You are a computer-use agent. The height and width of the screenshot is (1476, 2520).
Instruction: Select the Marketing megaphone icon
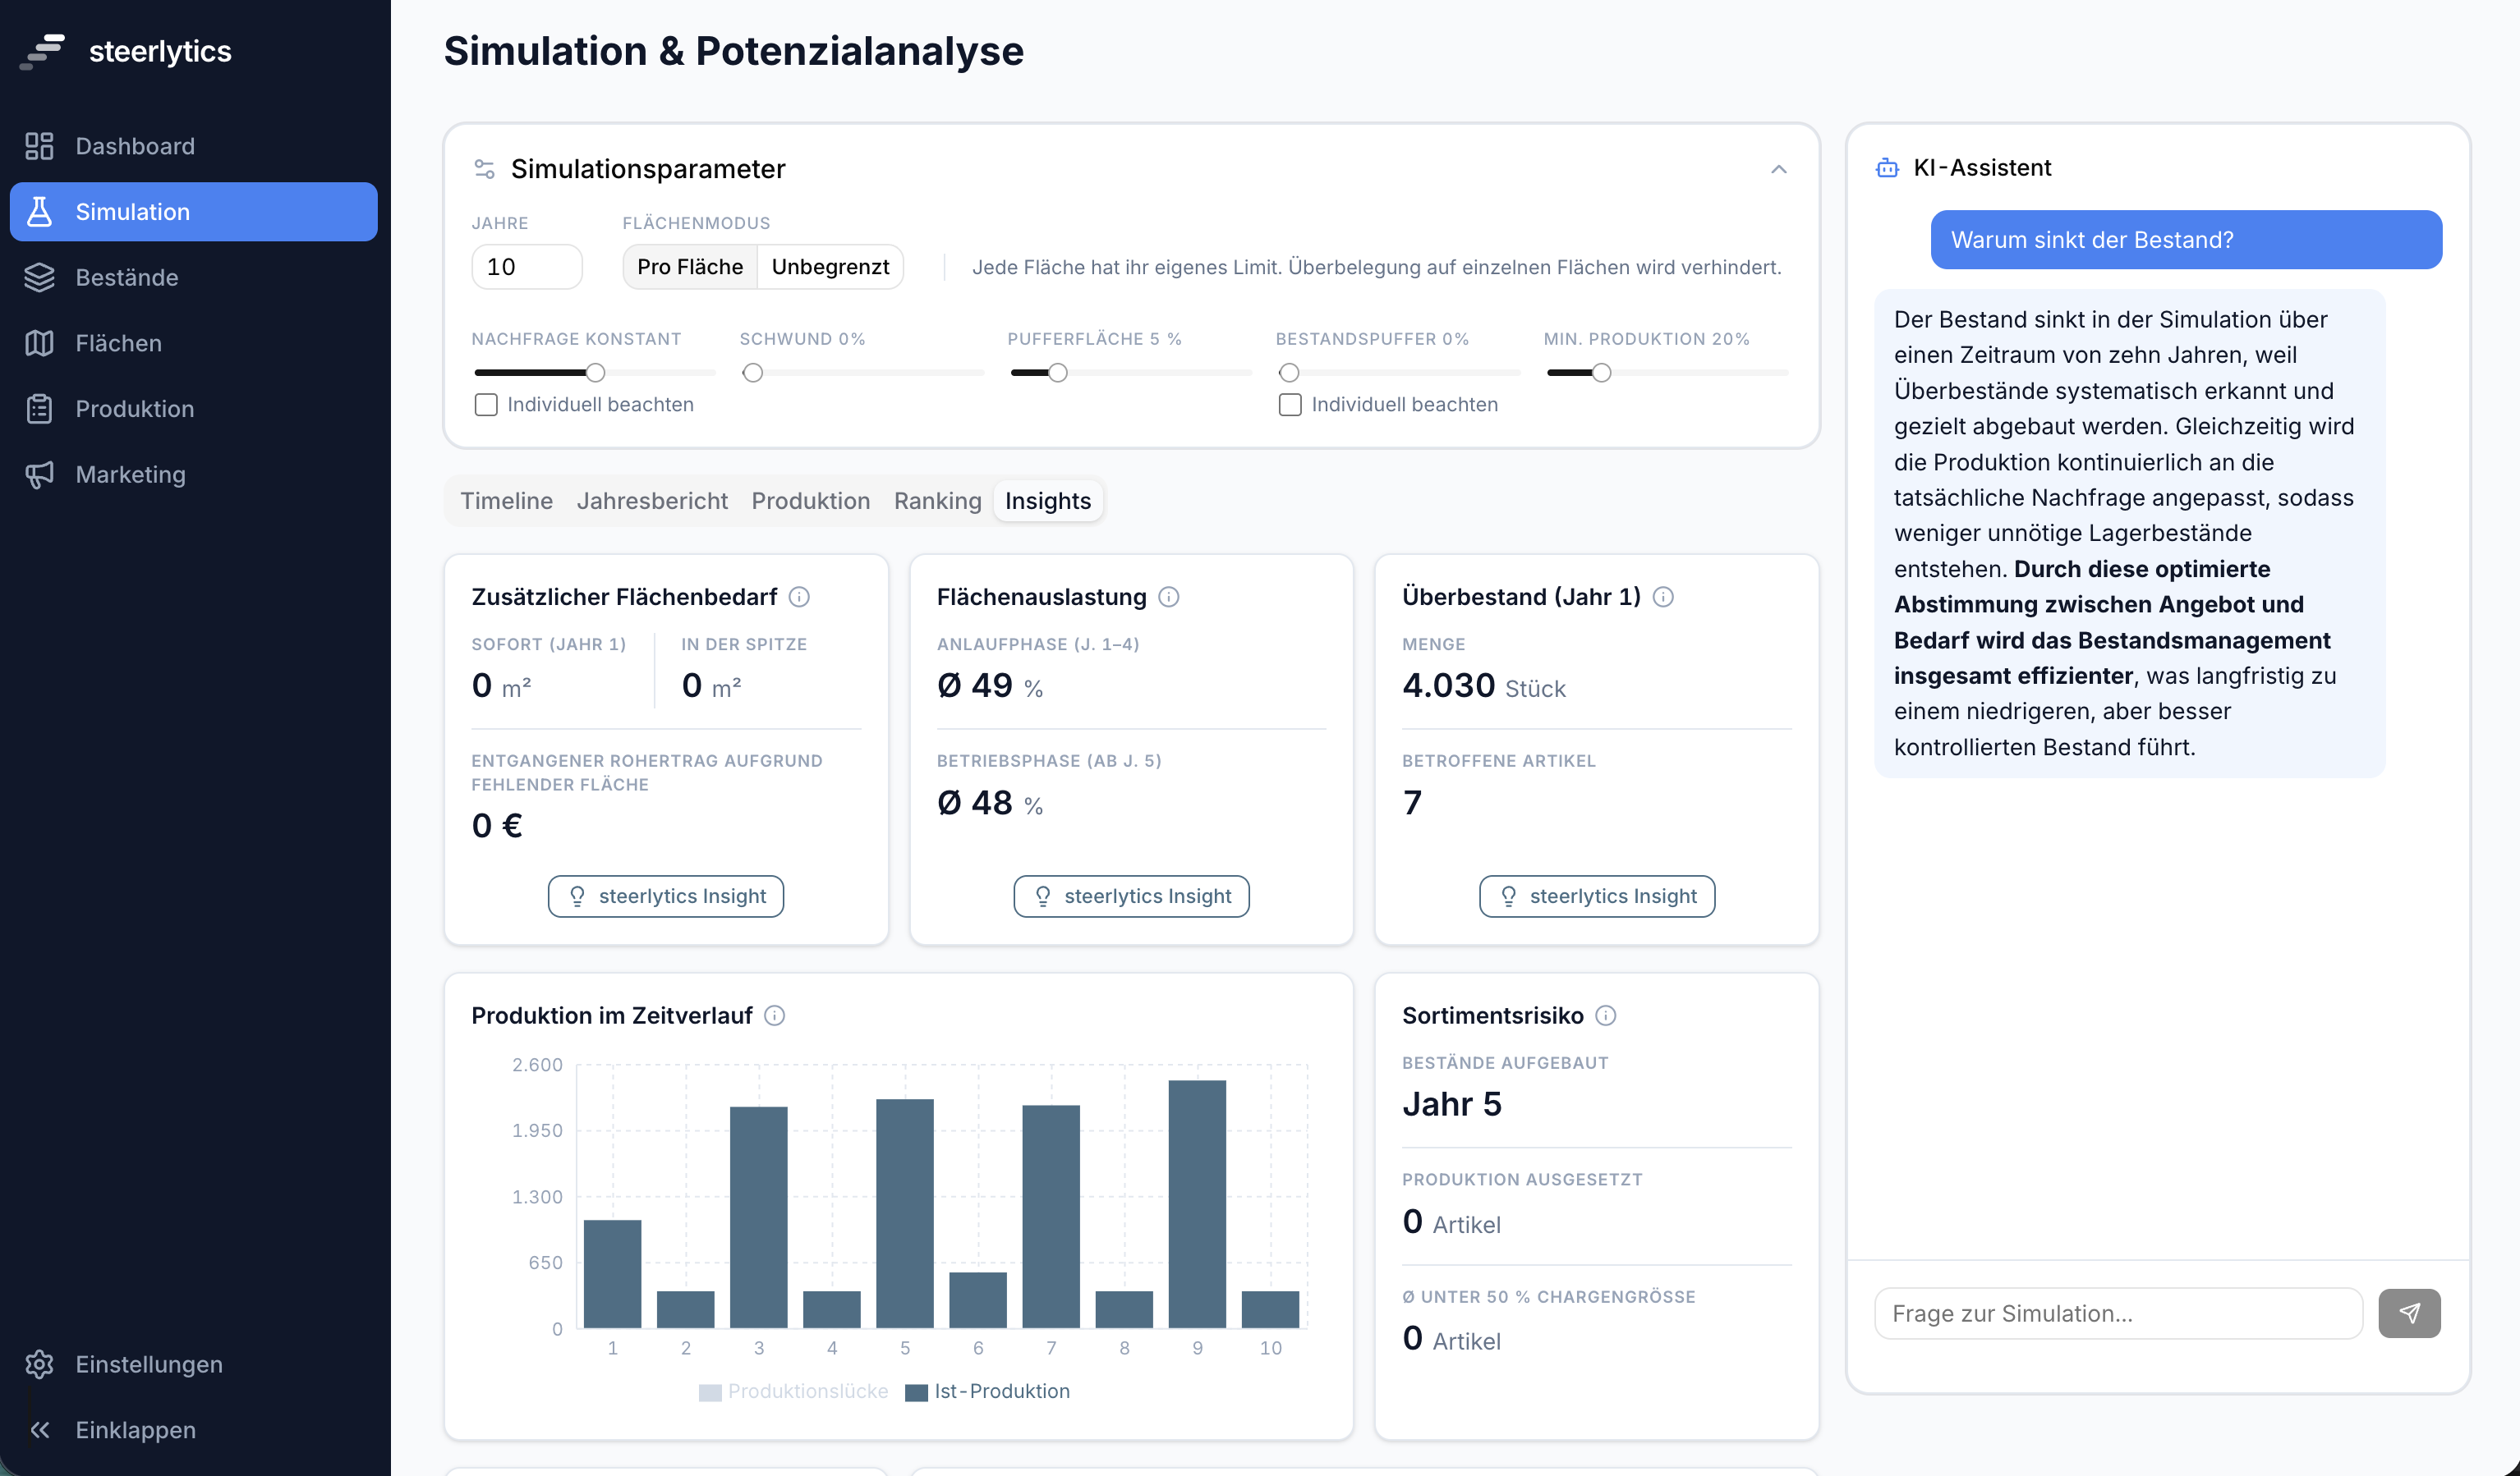point(40,474)
